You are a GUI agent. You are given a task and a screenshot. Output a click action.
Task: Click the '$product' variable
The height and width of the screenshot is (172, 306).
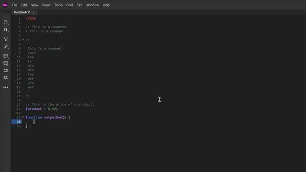(x=33, y=109)
